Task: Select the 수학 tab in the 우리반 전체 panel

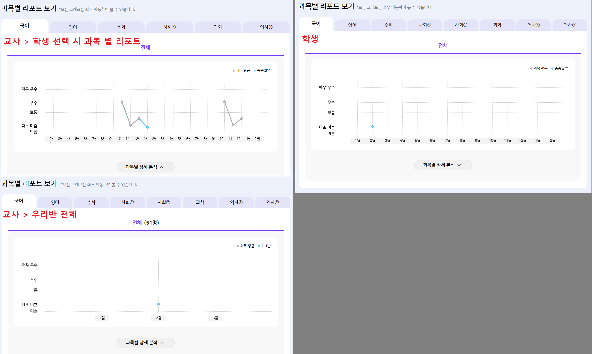Action: point(91,202)
